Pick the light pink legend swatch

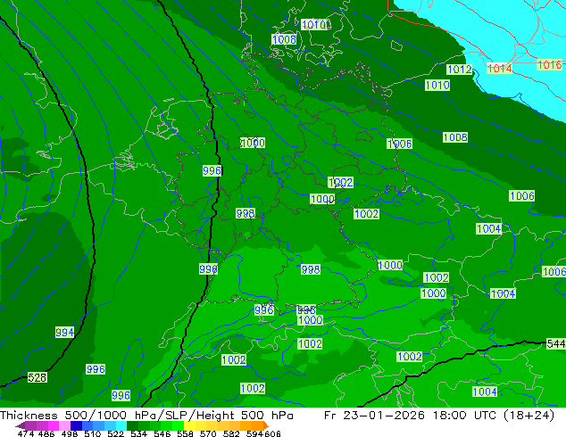pos(64,425)
